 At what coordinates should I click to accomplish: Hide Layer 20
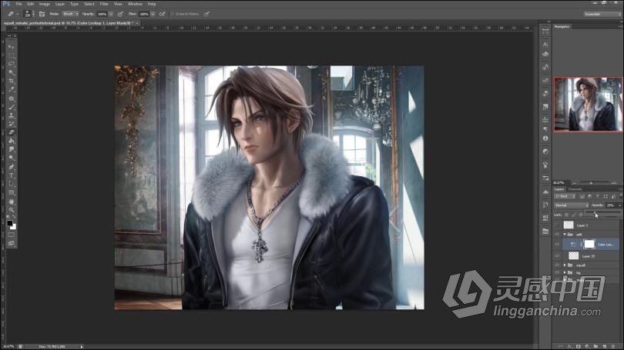click(557, 256)
